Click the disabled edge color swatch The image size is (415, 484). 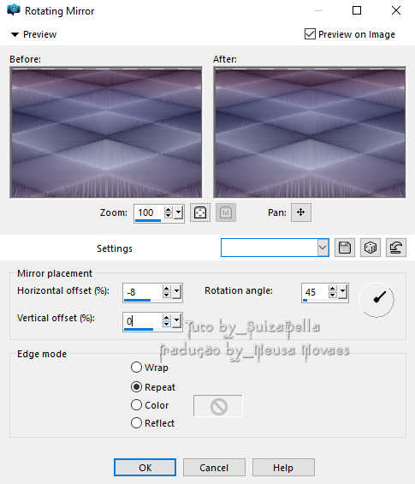[x=218, y=406]
